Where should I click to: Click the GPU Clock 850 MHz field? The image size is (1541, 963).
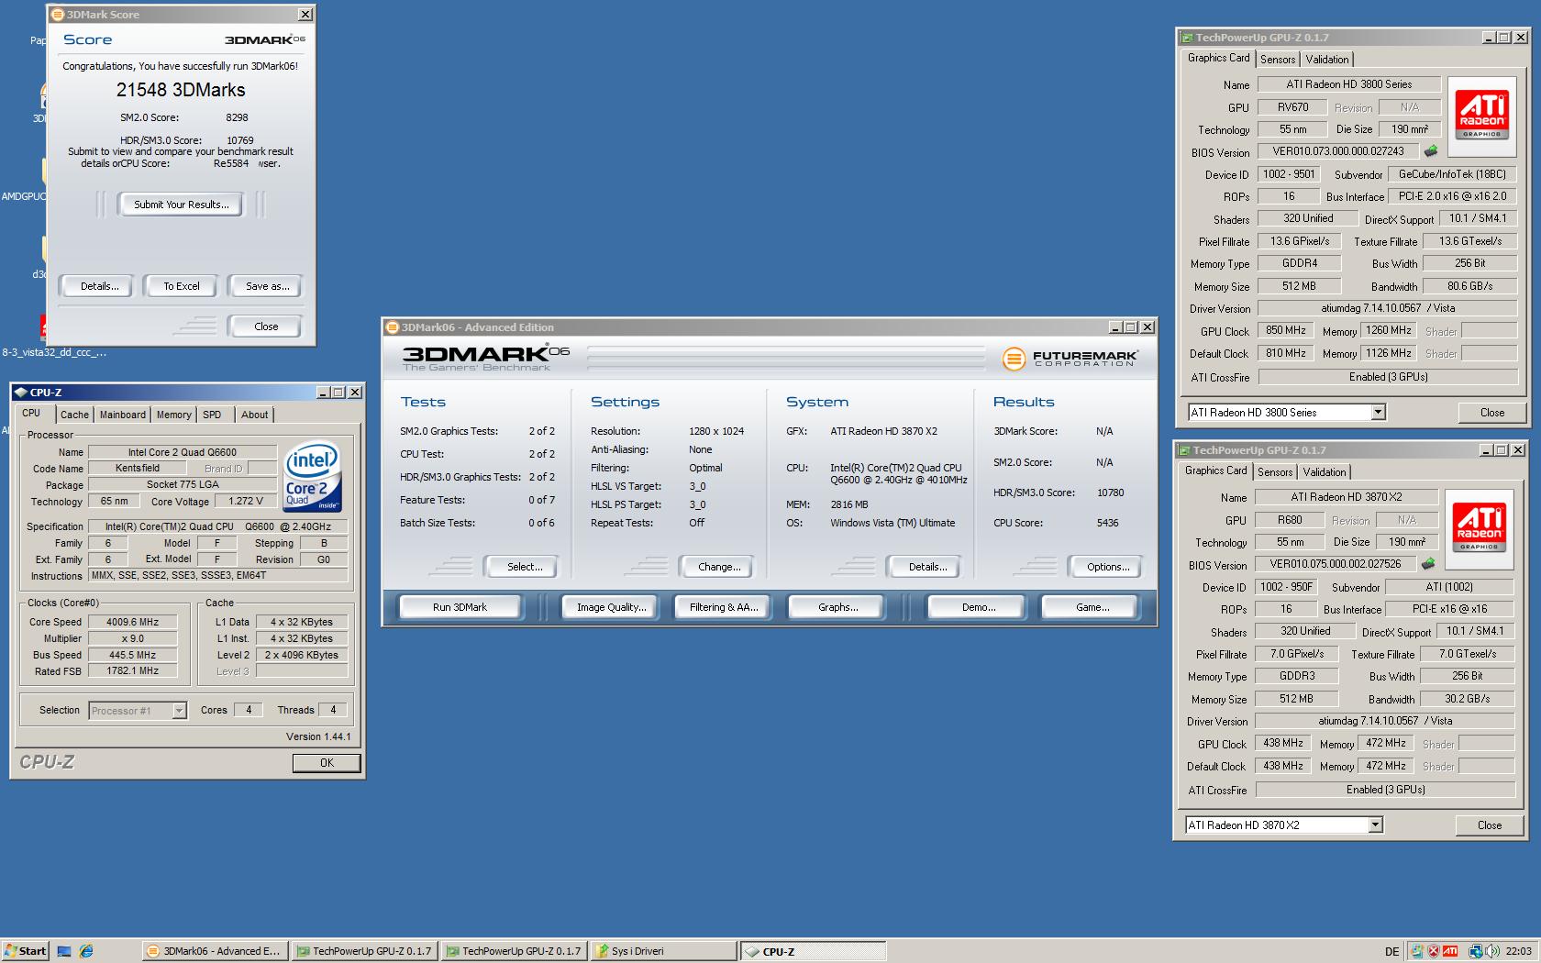(x=1285, y=331)
